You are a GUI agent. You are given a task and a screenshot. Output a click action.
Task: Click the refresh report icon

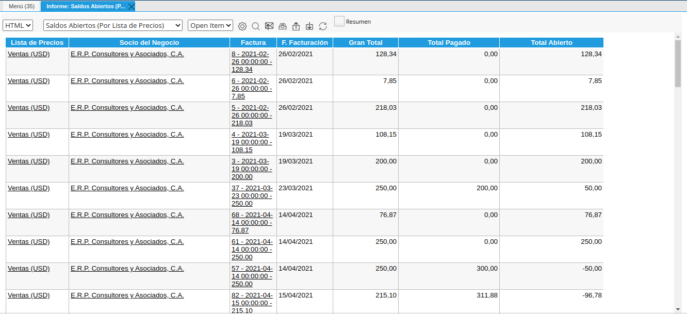click(323, 26)
